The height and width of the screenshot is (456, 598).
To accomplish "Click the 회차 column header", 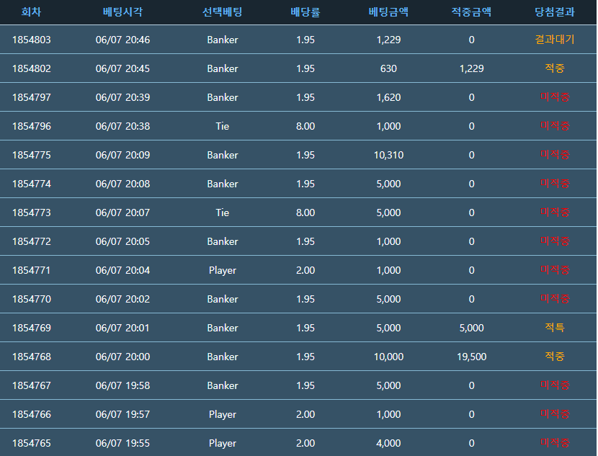I will click(x=31, y=12).
